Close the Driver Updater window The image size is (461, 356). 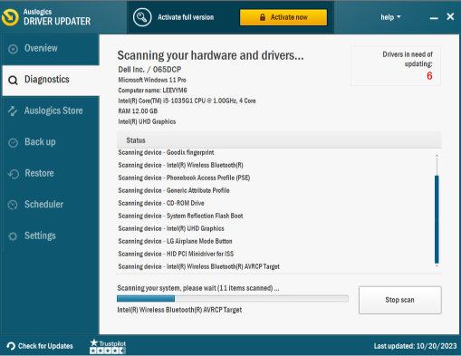pyautogui.click(x=450, y=16)
